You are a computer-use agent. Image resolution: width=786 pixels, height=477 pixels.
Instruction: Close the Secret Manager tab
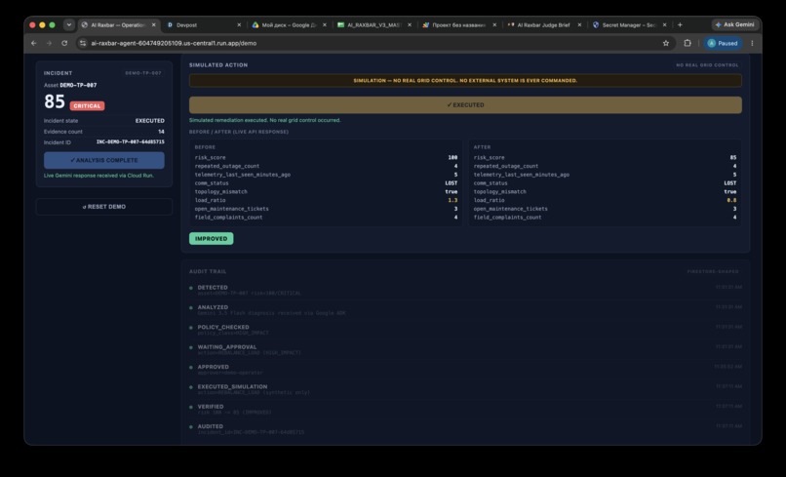[x=665, y=24]
